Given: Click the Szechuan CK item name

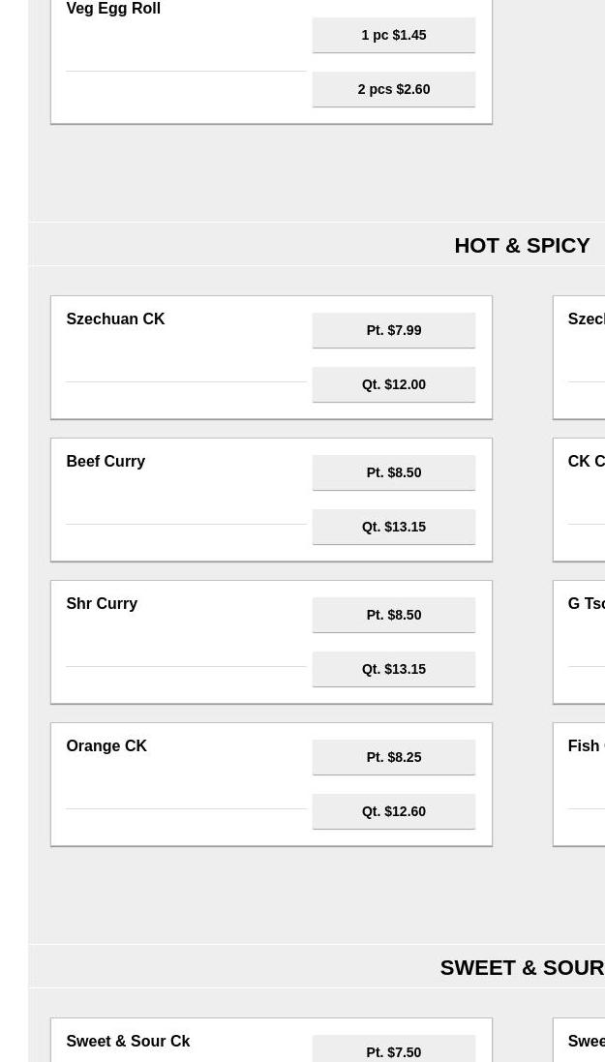Looking at the screenshot, I should tap(115, 319).
